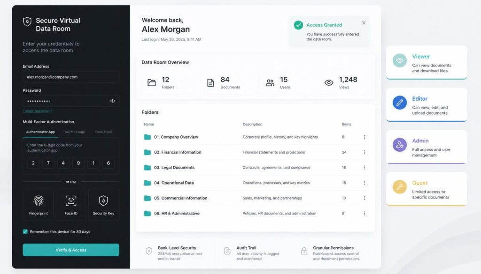
Task: Uncheck Remember this device for 30 days
Action: tap(25, 231)
